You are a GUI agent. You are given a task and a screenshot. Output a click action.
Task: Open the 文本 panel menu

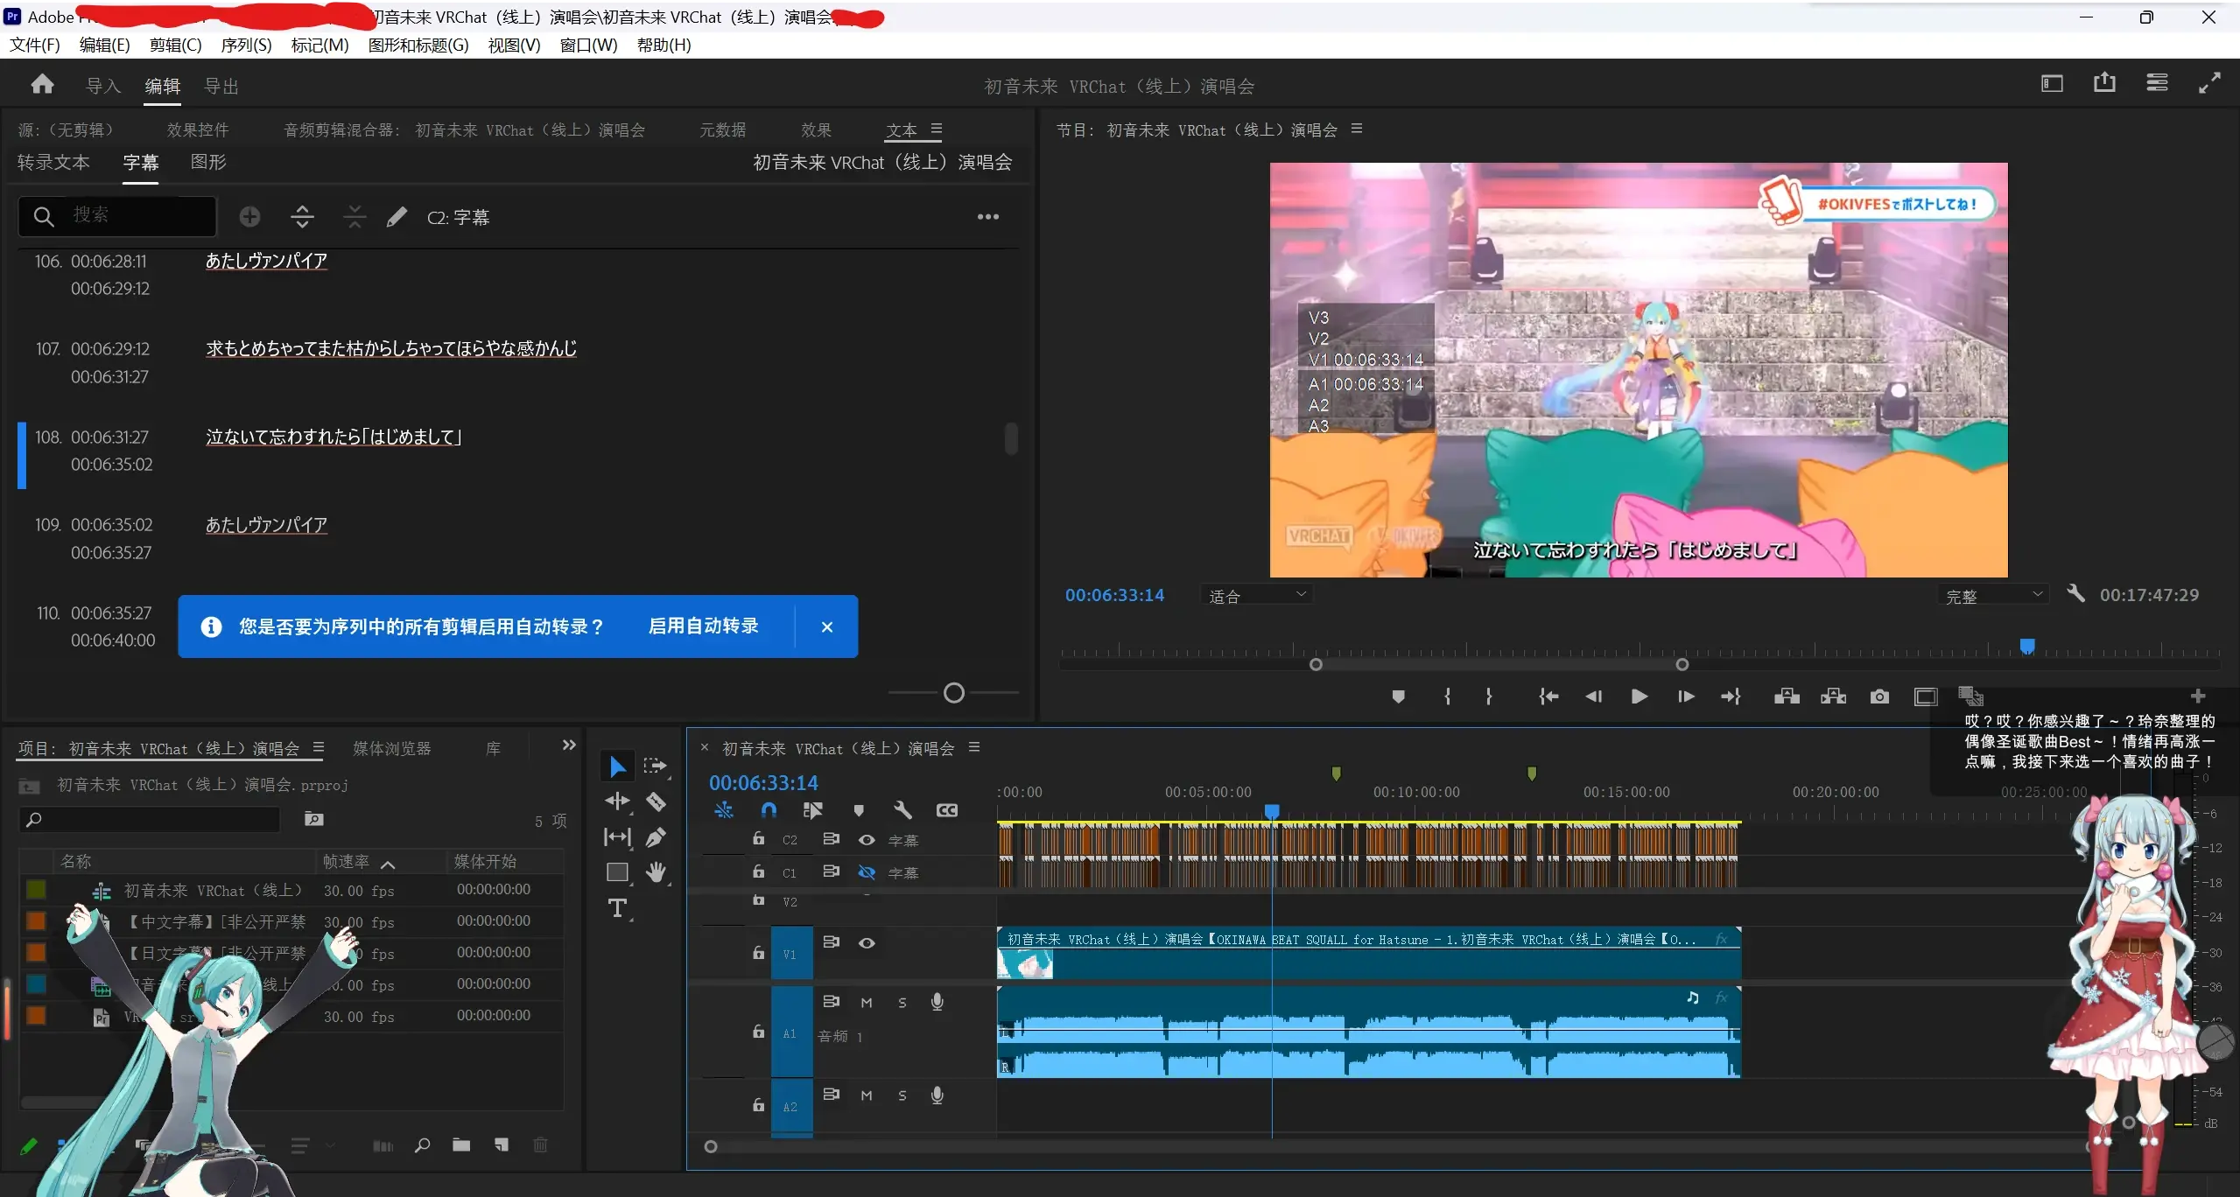click(x=937, y=129)
